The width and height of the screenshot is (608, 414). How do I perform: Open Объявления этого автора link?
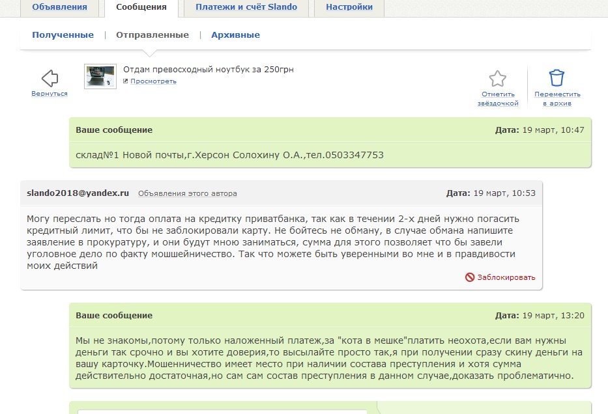click(x=188, y=193)
